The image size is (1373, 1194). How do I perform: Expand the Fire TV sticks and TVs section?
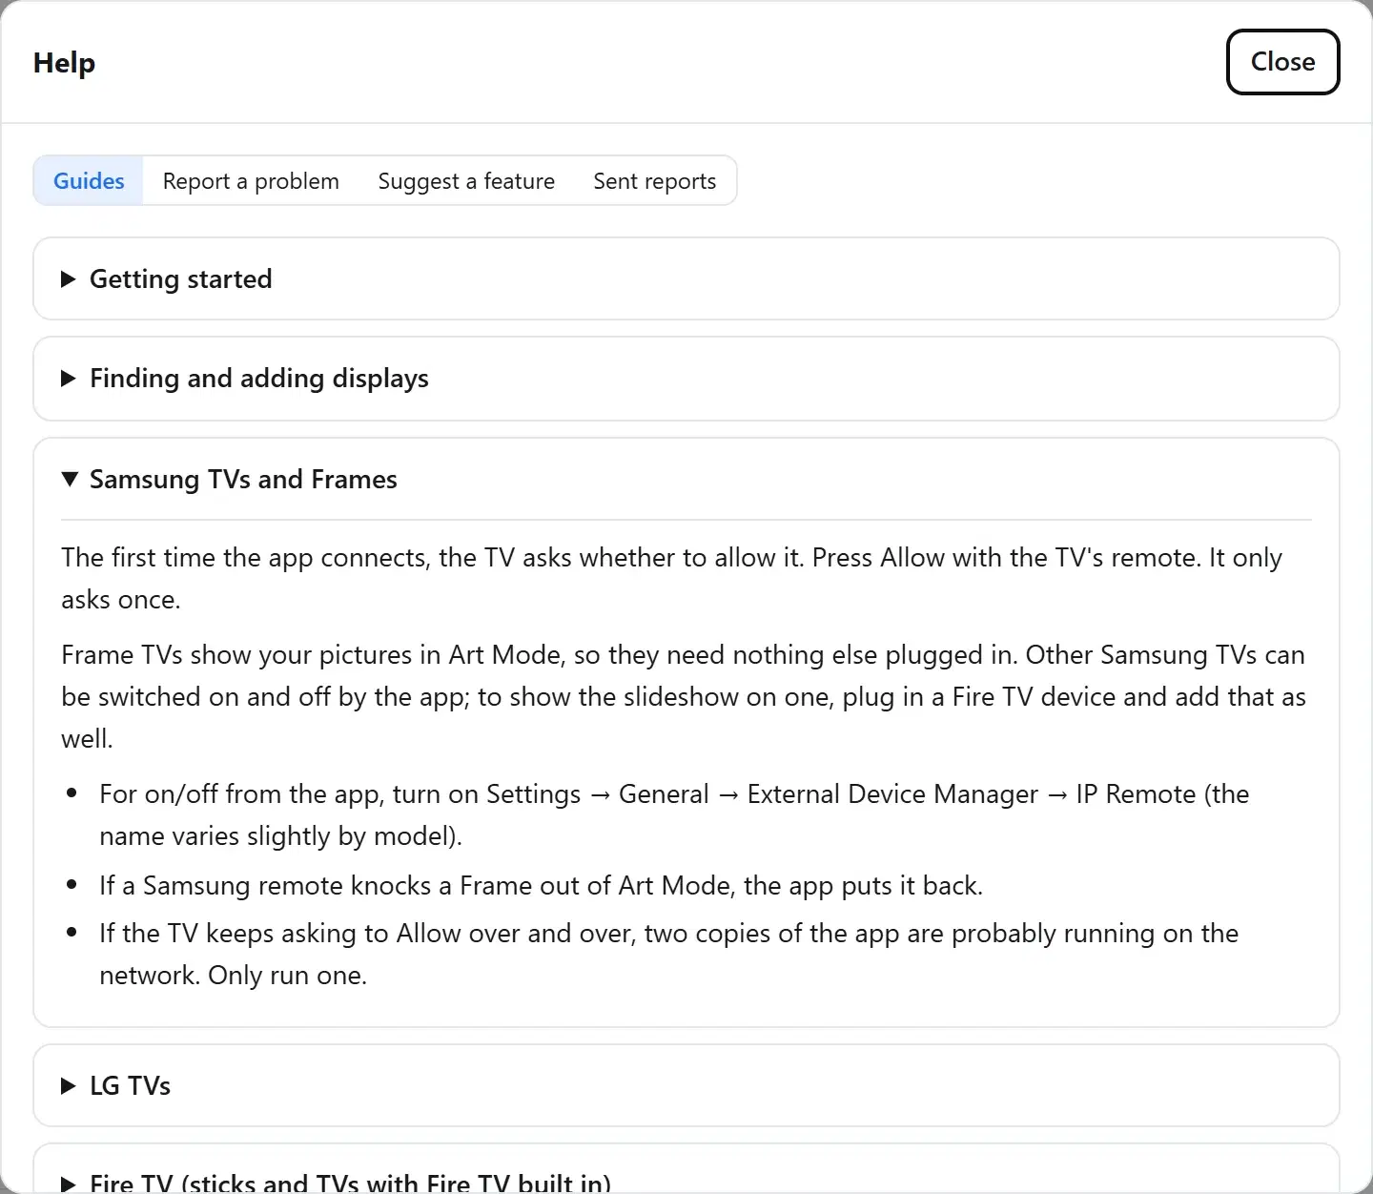coord(351,1183)
